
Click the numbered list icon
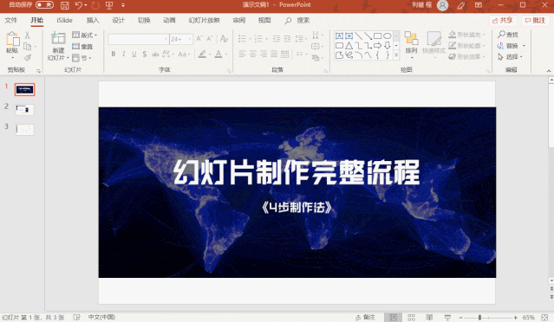tap(258, 38)
